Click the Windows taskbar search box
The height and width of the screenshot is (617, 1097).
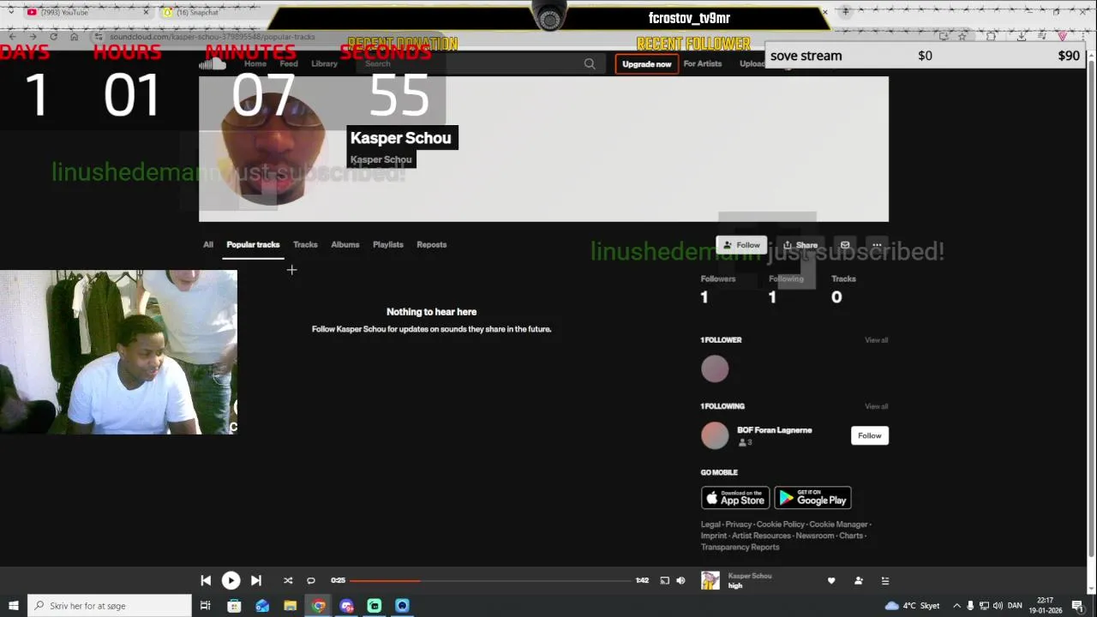pyautogui.click(x=110, y=606)
